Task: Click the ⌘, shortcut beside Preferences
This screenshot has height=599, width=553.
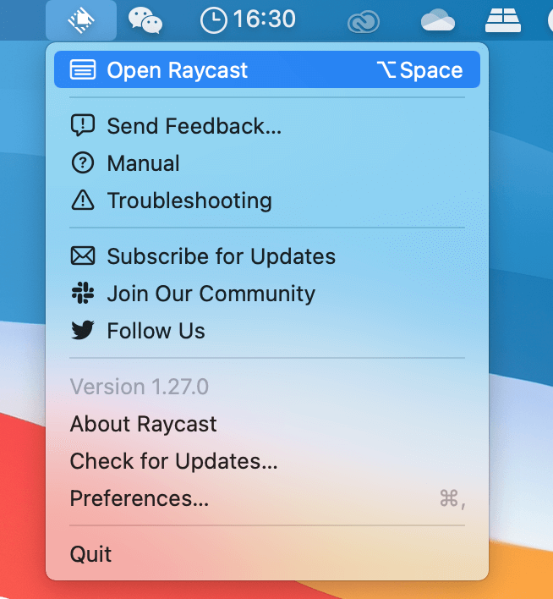Action: click(452, 498)
